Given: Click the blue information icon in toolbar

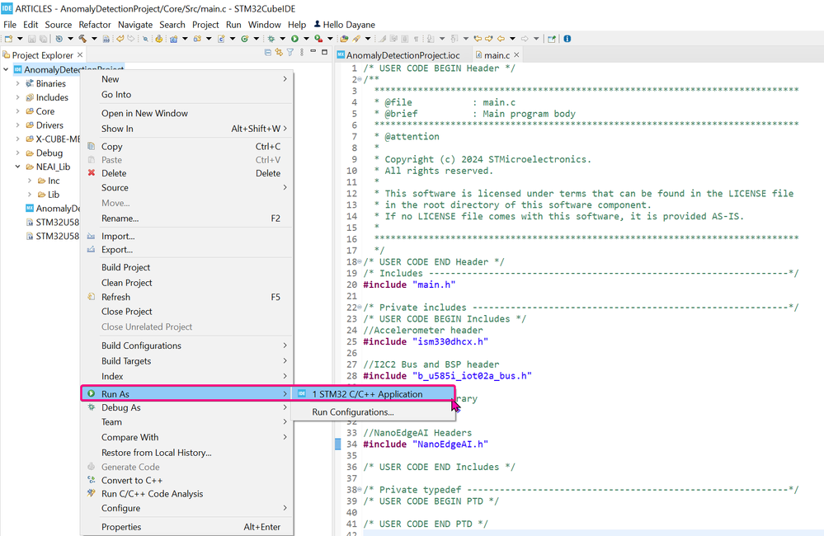Looking at the screenshot, I should click(567, 39).
